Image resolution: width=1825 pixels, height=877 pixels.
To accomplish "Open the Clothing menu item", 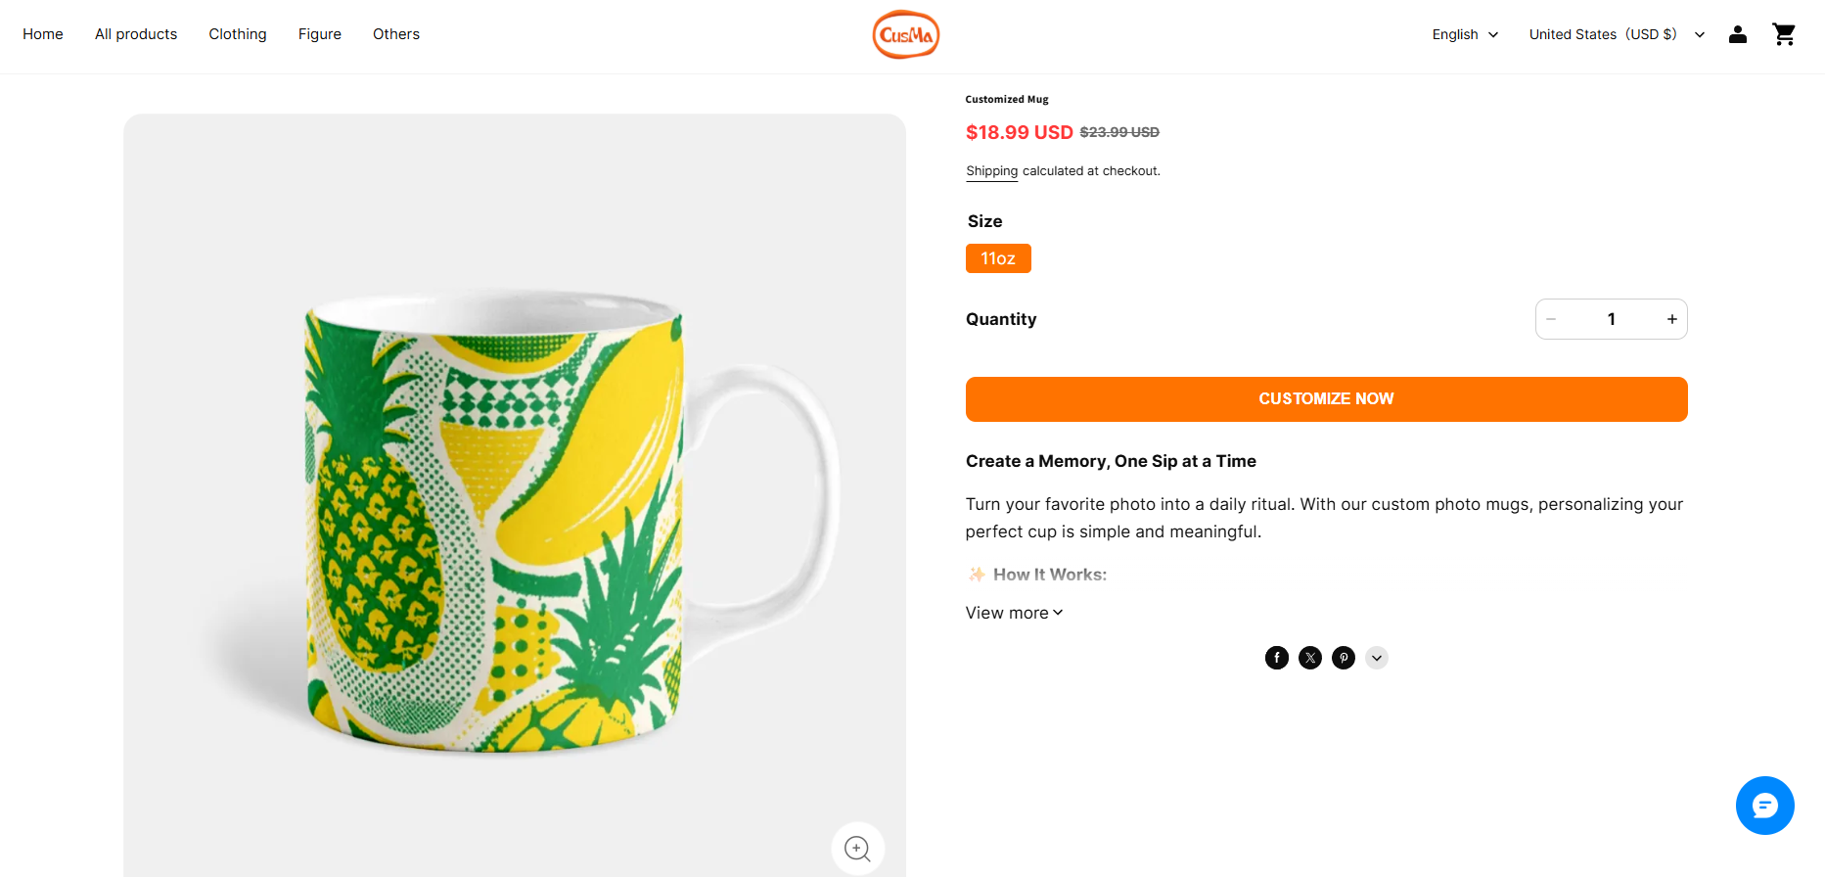I will point(238,34).
